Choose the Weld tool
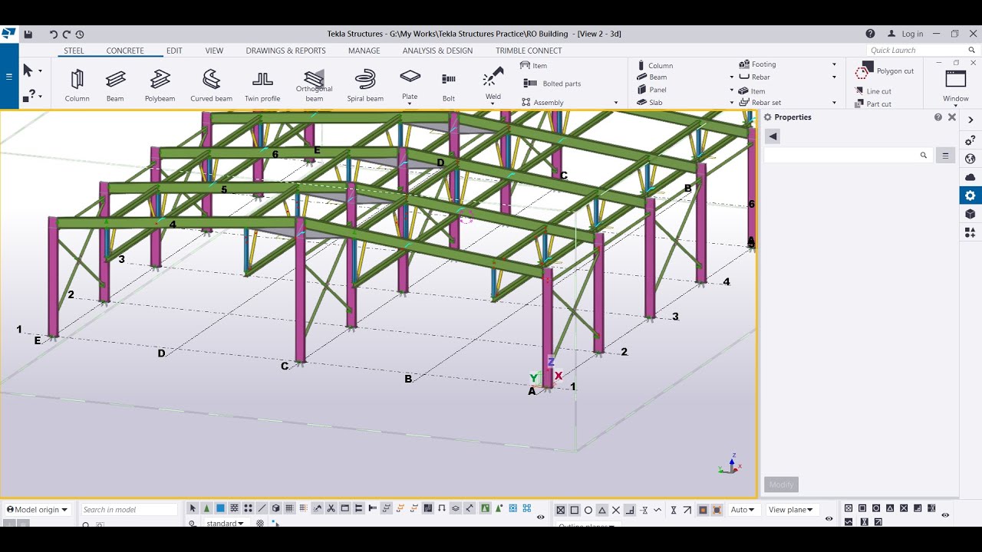 [493, 82]
